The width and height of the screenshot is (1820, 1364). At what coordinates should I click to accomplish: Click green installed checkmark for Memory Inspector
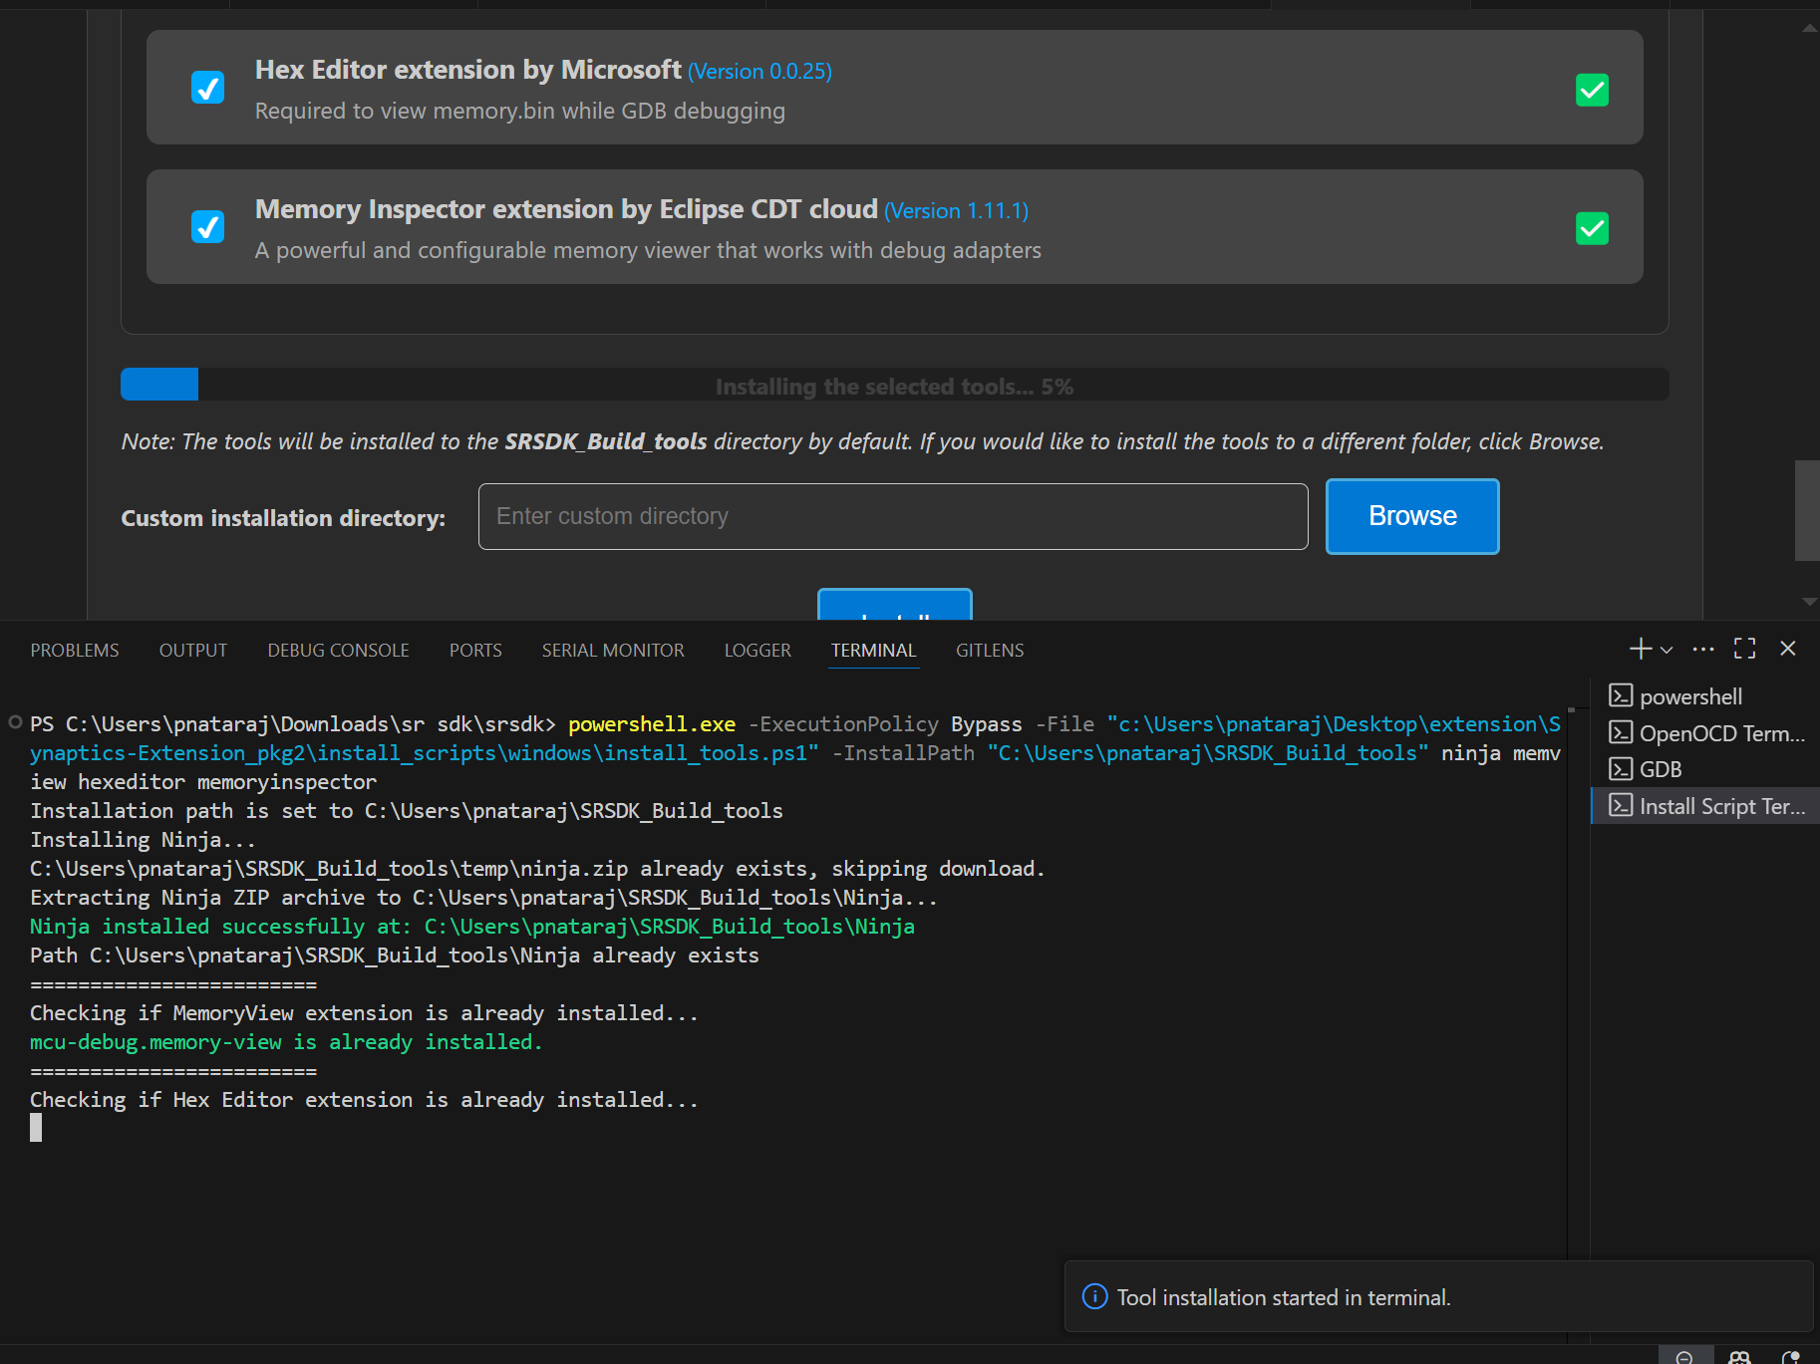pos(1592,229)
